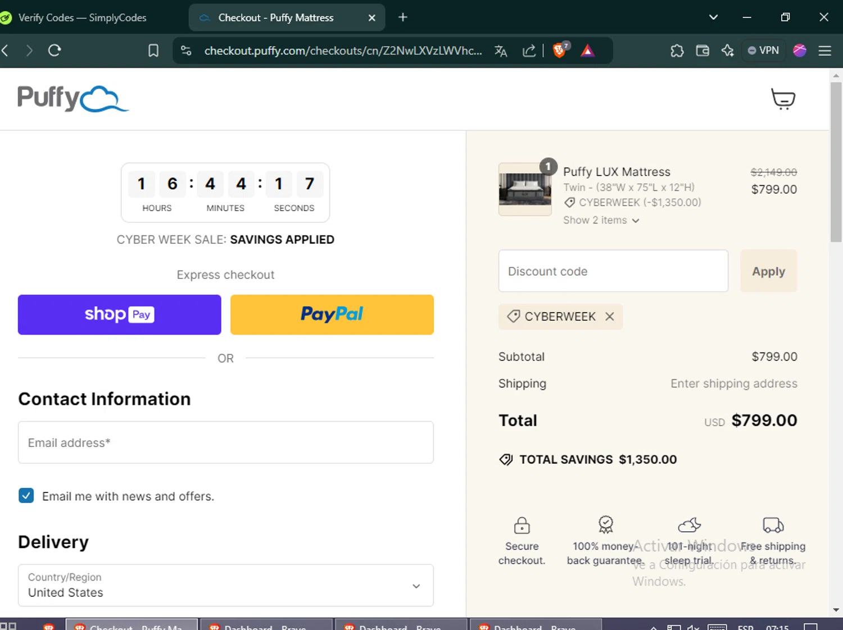Open a new browser tab
843x630 pixels.
tap(403, 17)
